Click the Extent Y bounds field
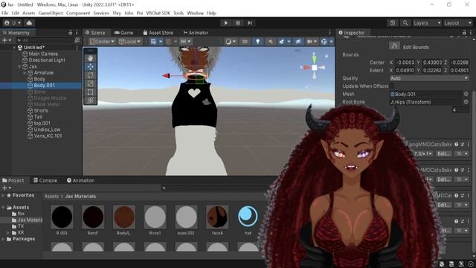Image resolution: width=476 pixels, height=268 pixels. [432, 71]
